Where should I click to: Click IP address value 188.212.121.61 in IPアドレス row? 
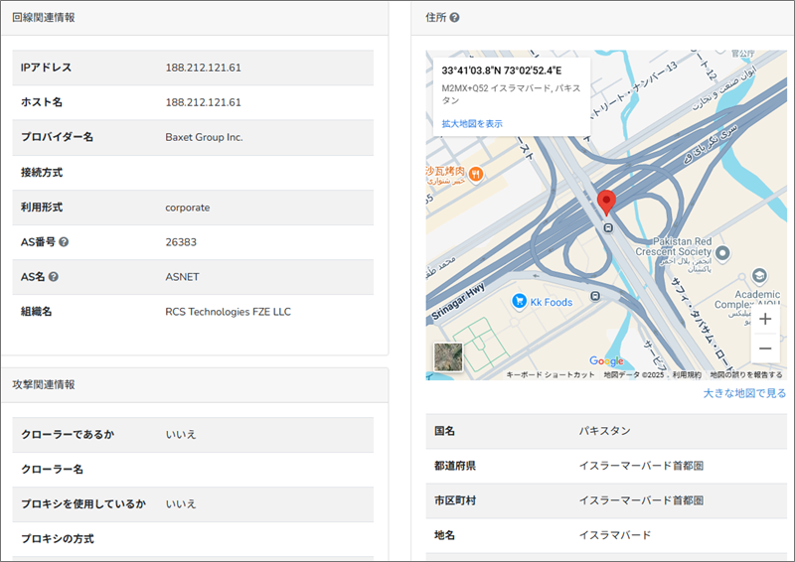[x=204, y=68]
